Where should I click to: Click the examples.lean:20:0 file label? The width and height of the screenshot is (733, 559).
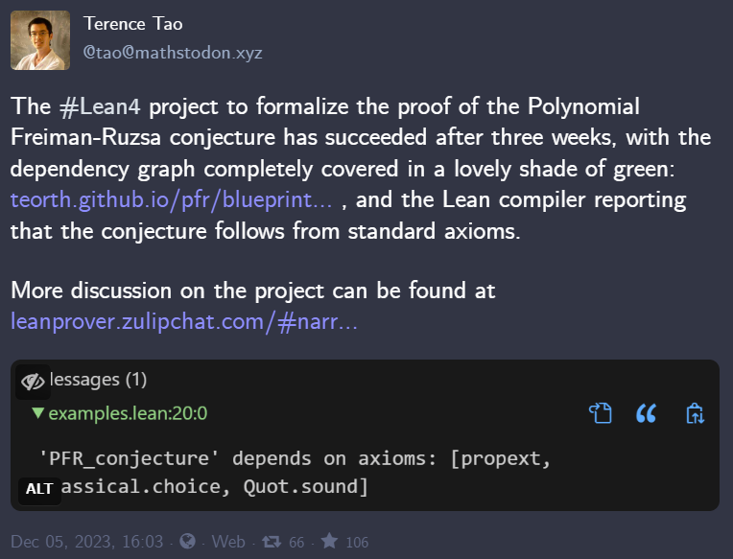[128, 413]
